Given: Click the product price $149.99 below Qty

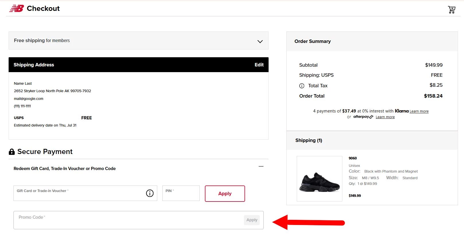Looking at the screenshot, I should coord(355,196).
